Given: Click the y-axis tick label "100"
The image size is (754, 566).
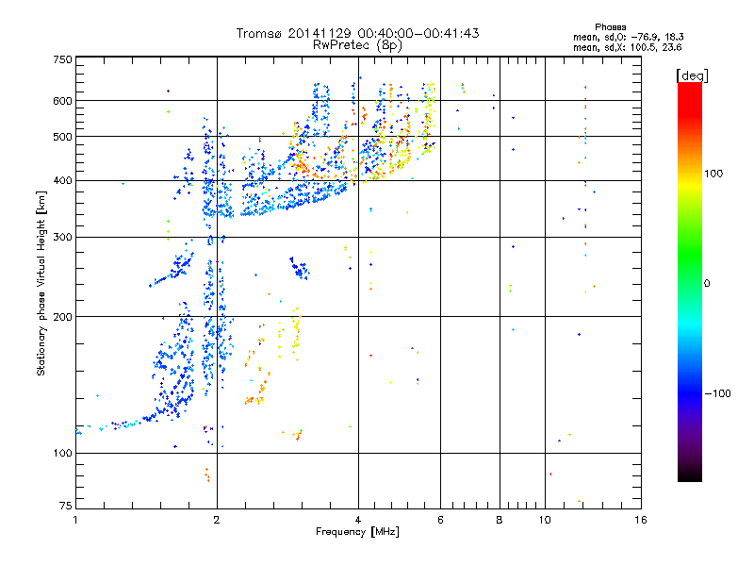Looking at the screenshot, I should [x=62, y=454].
